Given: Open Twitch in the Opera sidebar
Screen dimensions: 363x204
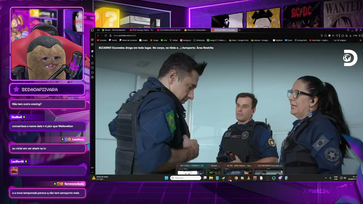Looking at the screenshot, I should (92, 52).
